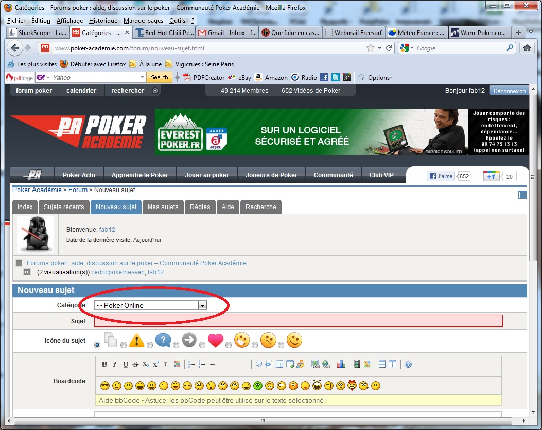Insert subscript text with X2 icon
542x430 pixels.
pos(146,364)
